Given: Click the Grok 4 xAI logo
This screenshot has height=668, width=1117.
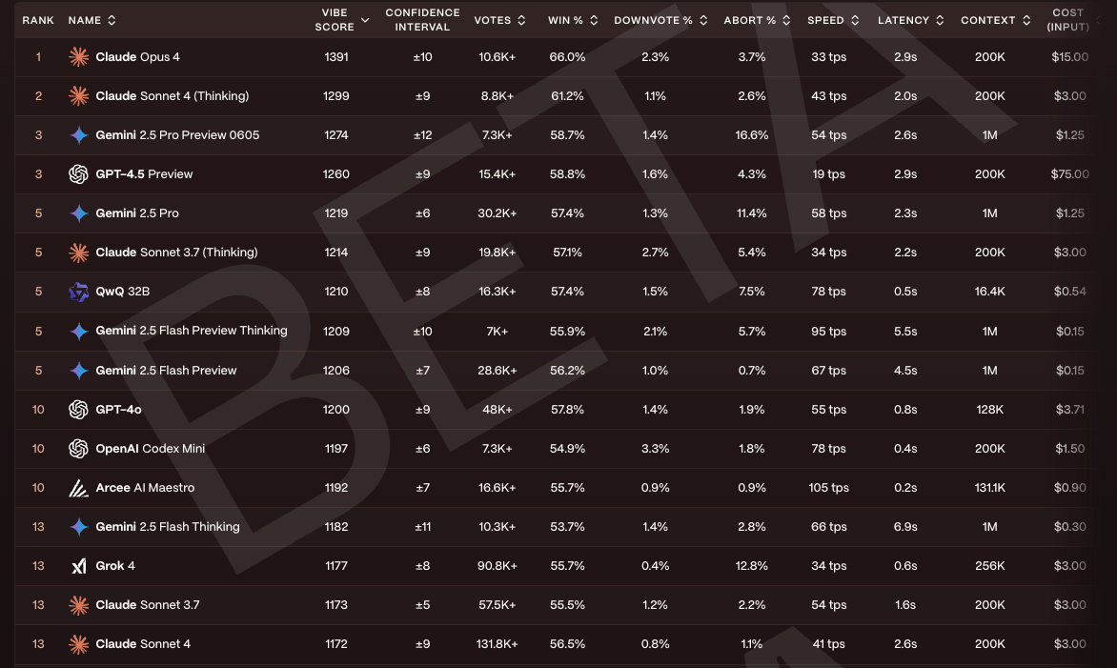Looking at the screenshot, I should tap(78, 566).
